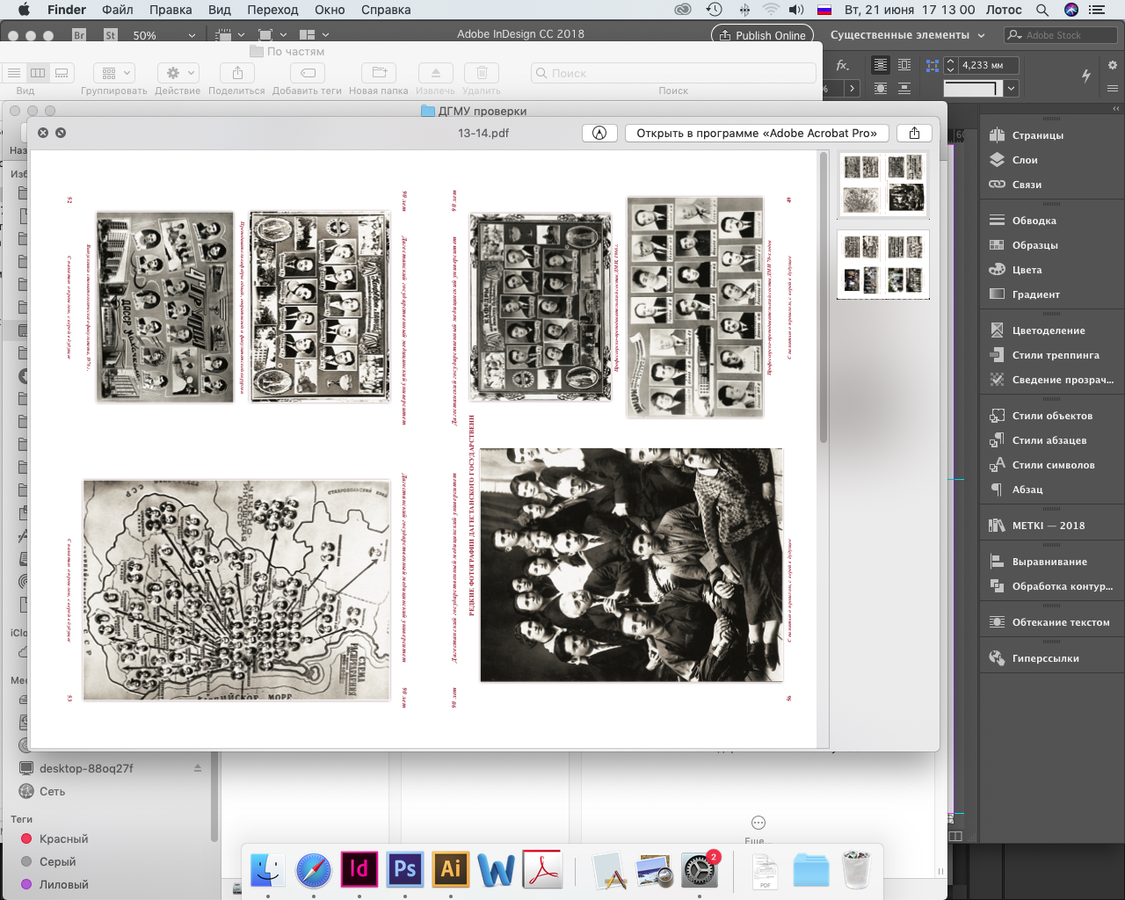Click the Adobe Stock (St) icon
Image resolution: width=1125 pixels, height=900 pixels.
tap(111, 35)
